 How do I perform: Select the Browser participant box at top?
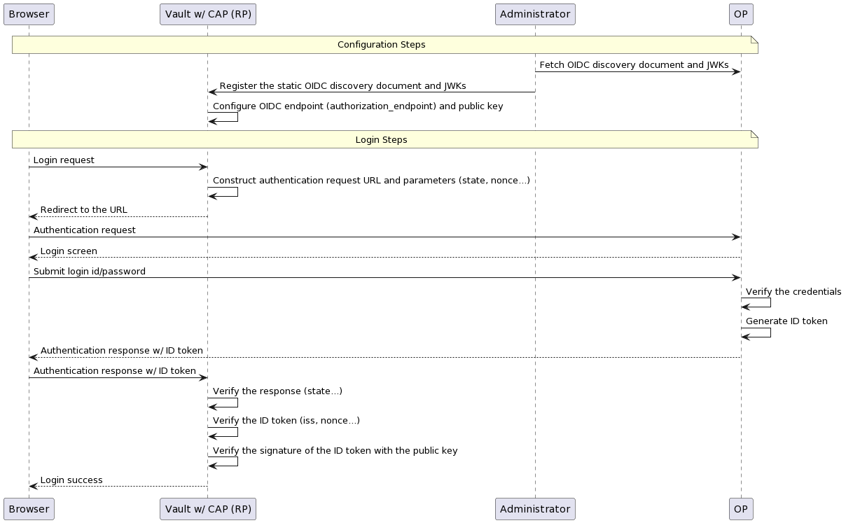click(x=29, y=13)
